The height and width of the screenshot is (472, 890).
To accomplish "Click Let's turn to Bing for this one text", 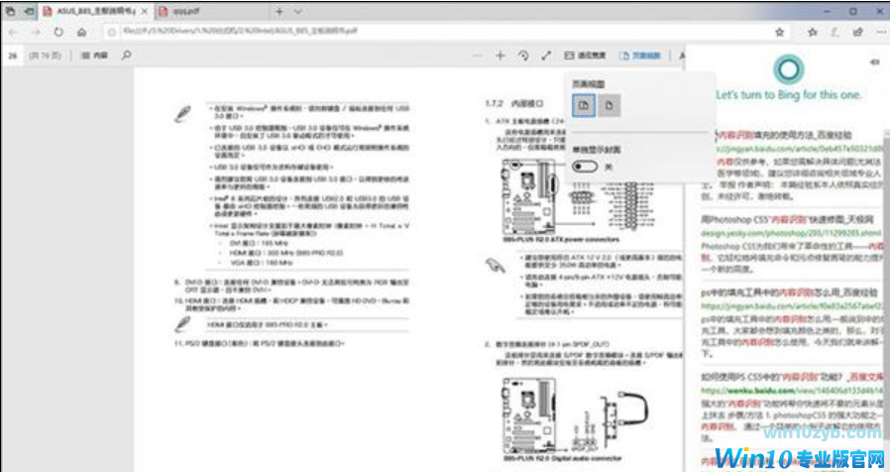I will point(788,95).
